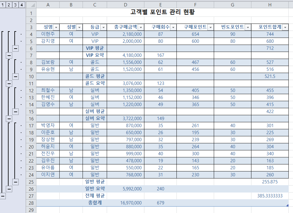Screen dimensions: 293x213
Task: Collapse the 일반 요약 group at row 26
Action: coord(9,189)
